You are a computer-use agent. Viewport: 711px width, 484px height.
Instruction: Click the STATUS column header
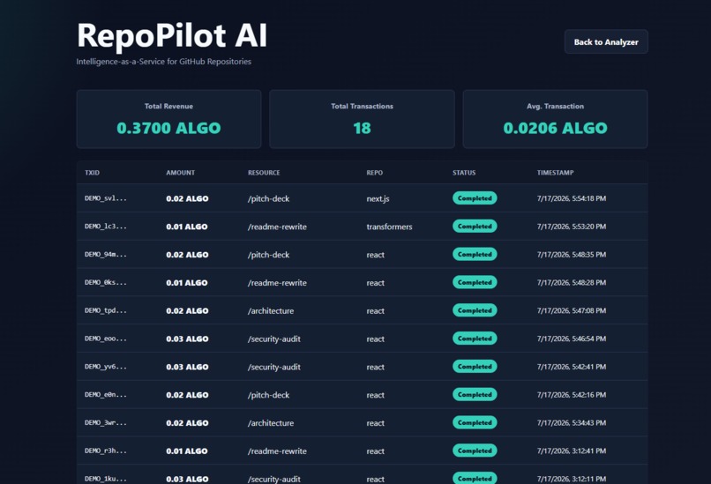pyautogui.click(x=464, y=173)
